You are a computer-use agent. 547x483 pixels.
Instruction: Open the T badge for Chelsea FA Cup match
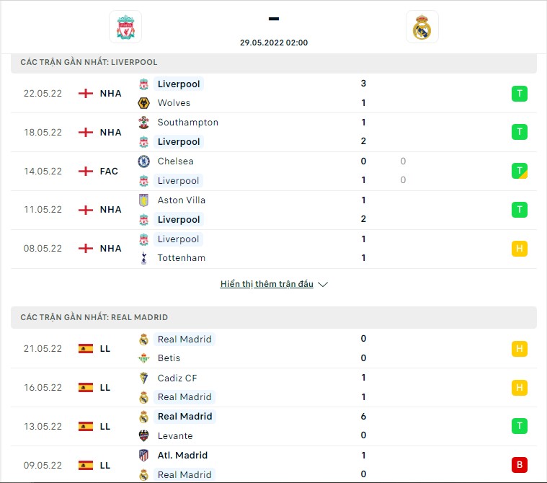pos(520,171)
